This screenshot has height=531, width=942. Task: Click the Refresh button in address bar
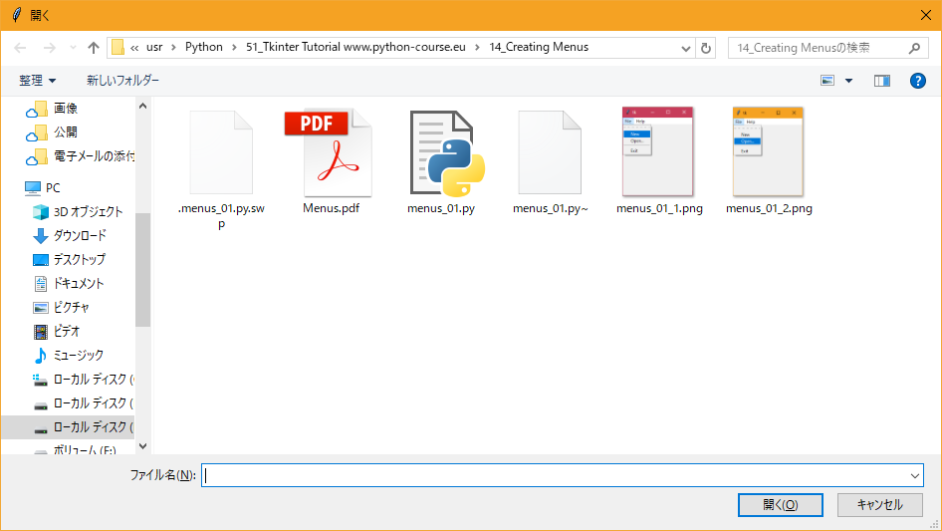pyautogui.click(x=707, y=48)
